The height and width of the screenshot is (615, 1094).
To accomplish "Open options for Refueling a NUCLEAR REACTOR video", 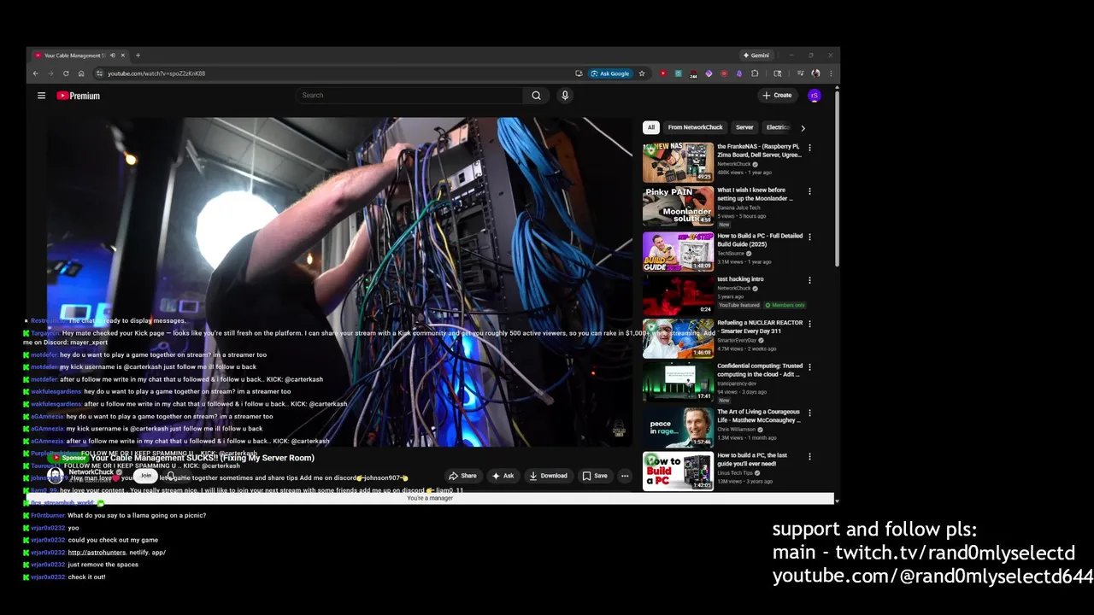I will coord(809,324).
